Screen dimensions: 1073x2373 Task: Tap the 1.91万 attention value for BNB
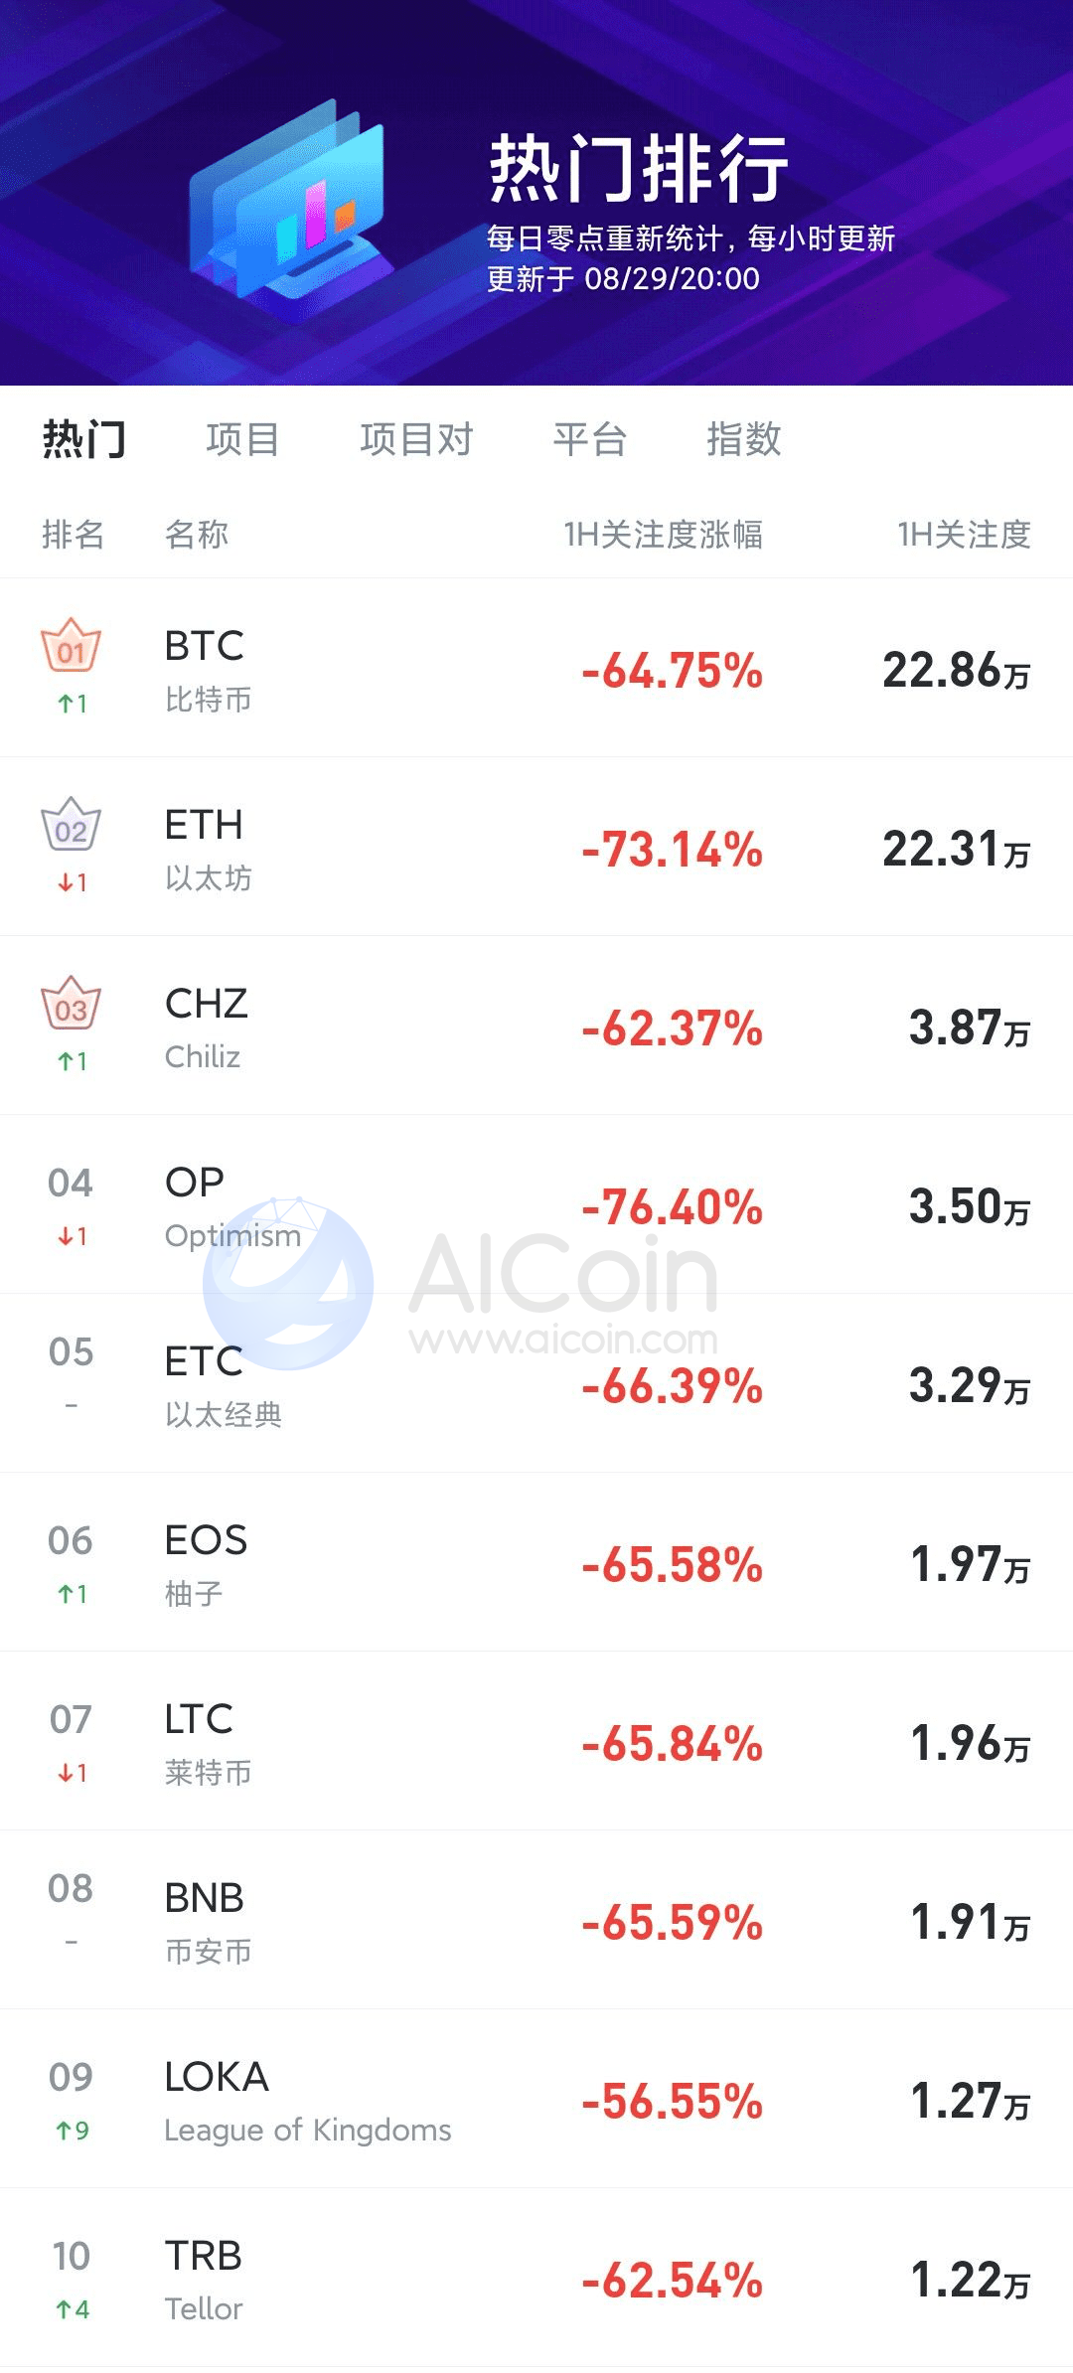tap(971, 1923)
